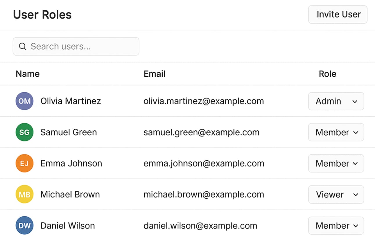
Task: Click Samuel Green's SG avatar
Action: (24, 132)
